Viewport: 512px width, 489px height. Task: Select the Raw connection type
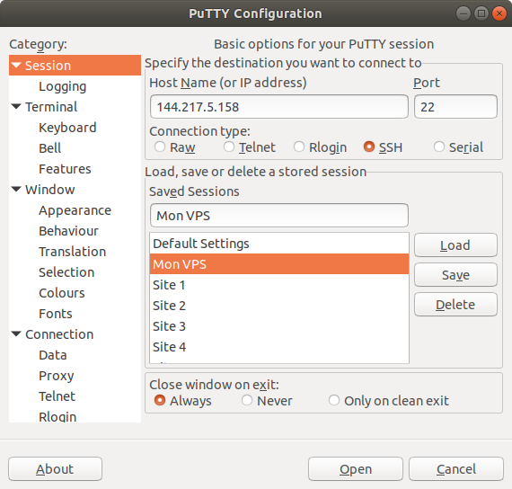click(160, 147)
